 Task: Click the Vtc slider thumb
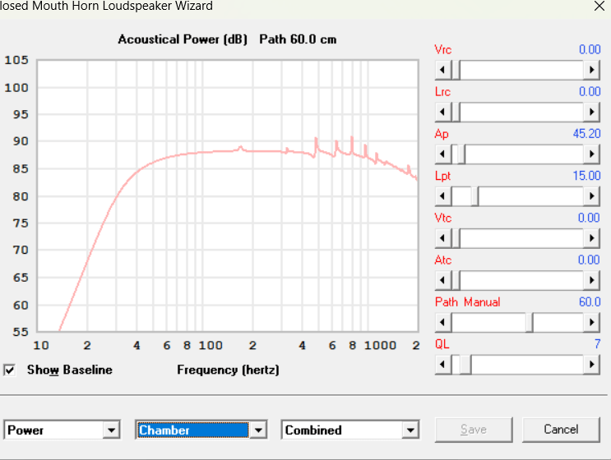point(456,238)
